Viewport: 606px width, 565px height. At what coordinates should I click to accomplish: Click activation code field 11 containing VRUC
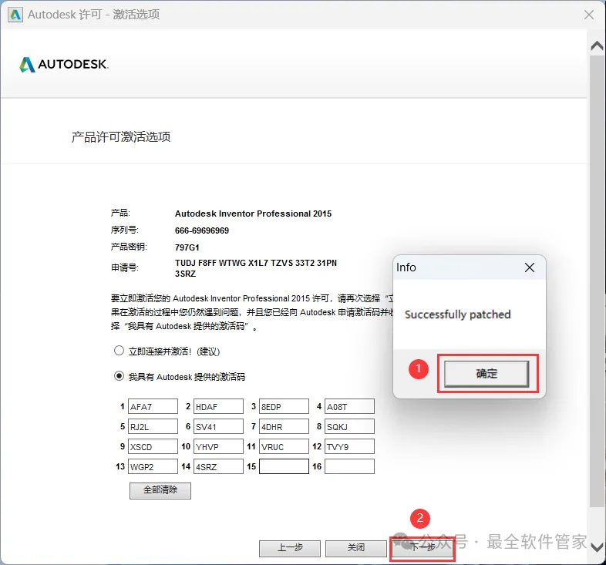[284, 447]
